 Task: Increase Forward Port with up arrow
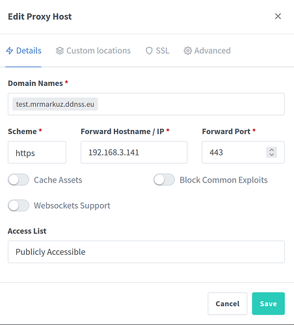pos(272,149)
